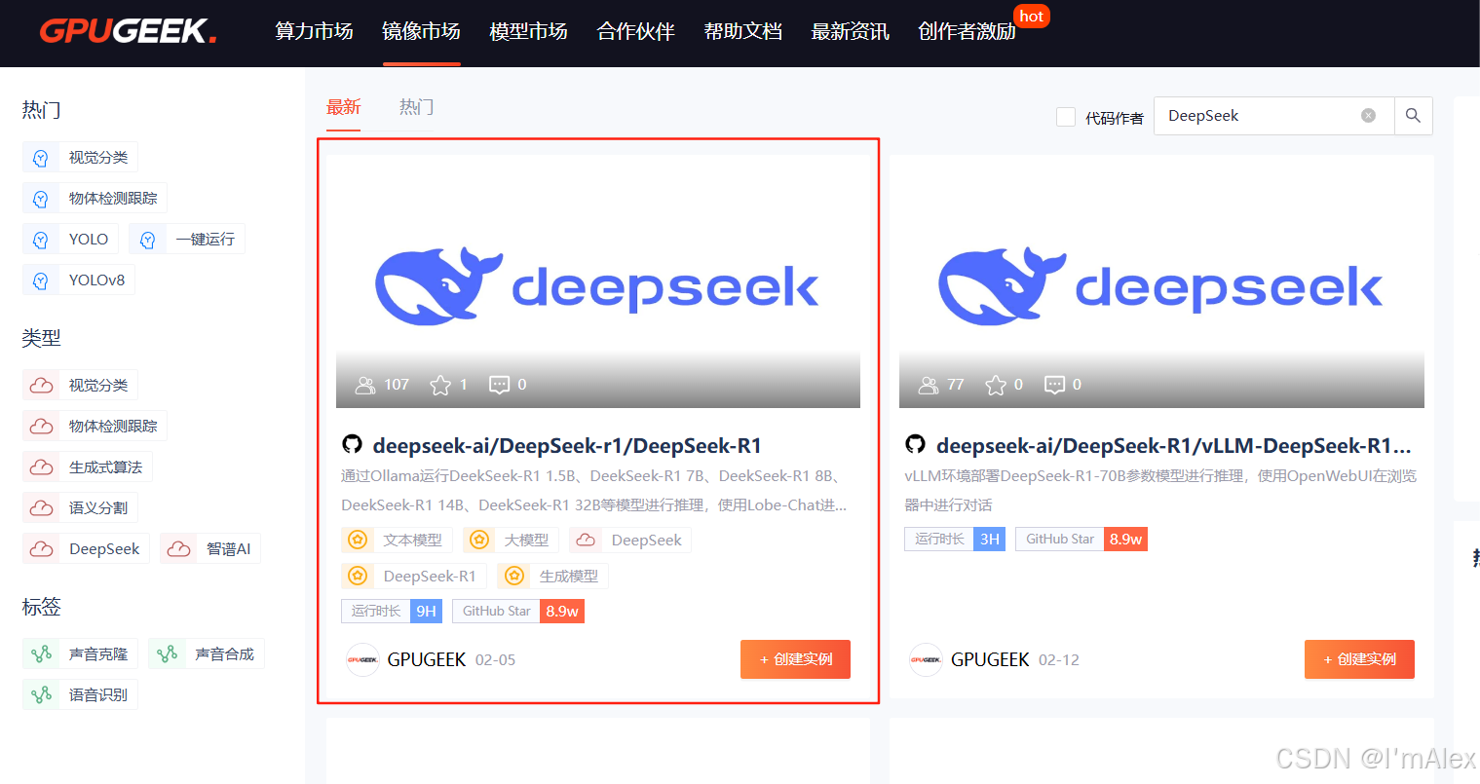Image resolution: width=1480 pixels, height=784 pixels.
Task: Open 创作者激励 navigation item
Action: click(967, 31)
